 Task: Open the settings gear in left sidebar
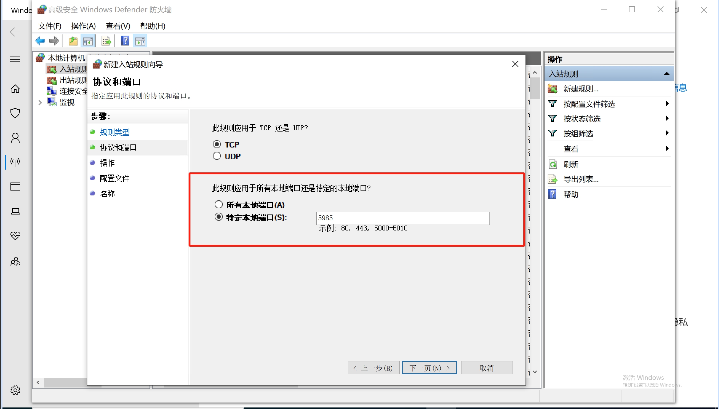15,390
